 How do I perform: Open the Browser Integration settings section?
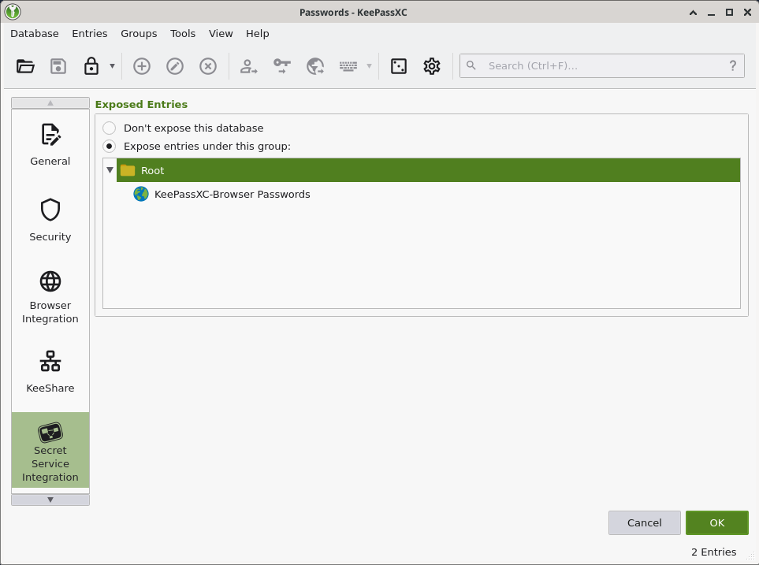50,297
